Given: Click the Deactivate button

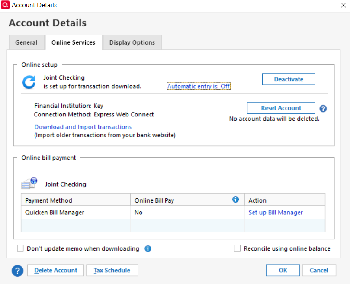Looking at the screenshot, I should [289, 79].
